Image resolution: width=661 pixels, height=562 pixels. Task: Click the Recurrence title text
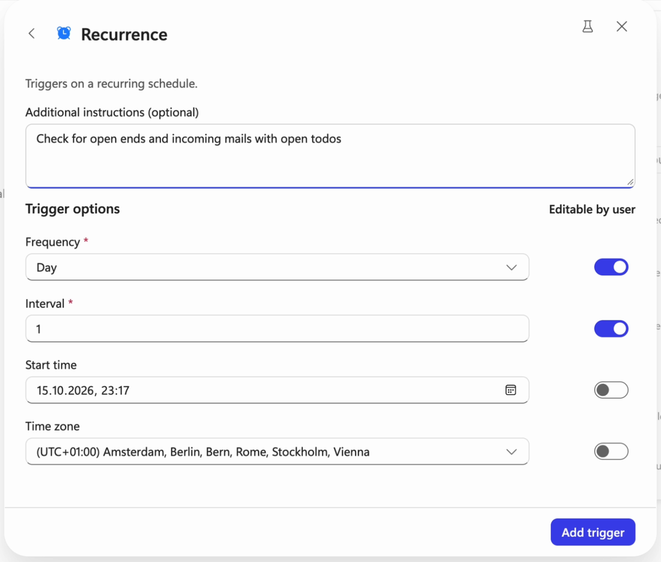(124, 35)
